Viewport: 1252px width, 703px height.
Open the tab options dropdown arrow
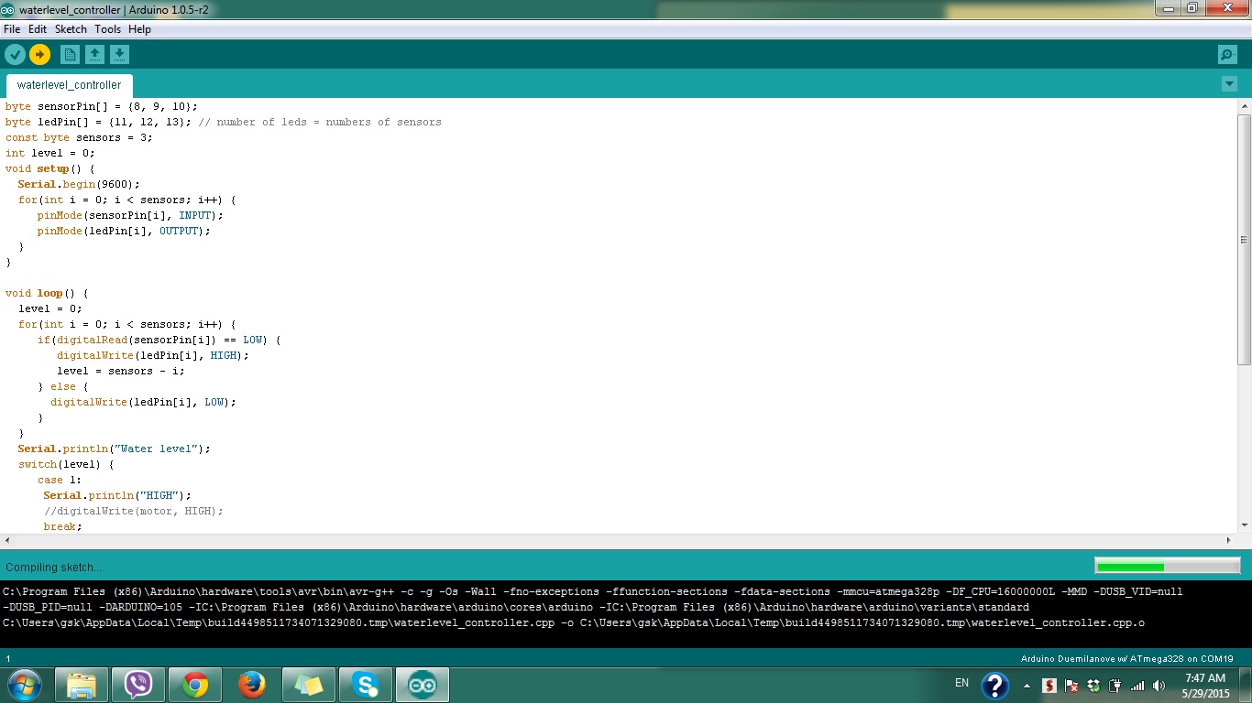point(1229,84)
